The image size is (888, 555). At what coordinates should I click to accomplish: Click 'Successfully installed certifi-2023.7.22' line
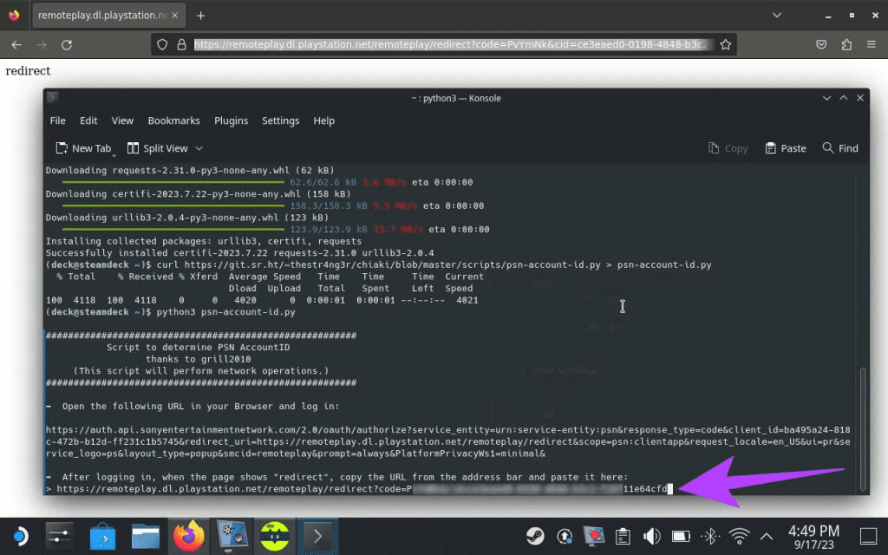coord(239,253)
